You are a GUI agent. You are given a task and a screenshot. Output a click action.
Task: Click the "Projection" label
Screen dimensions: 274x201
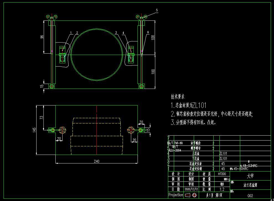176,195
